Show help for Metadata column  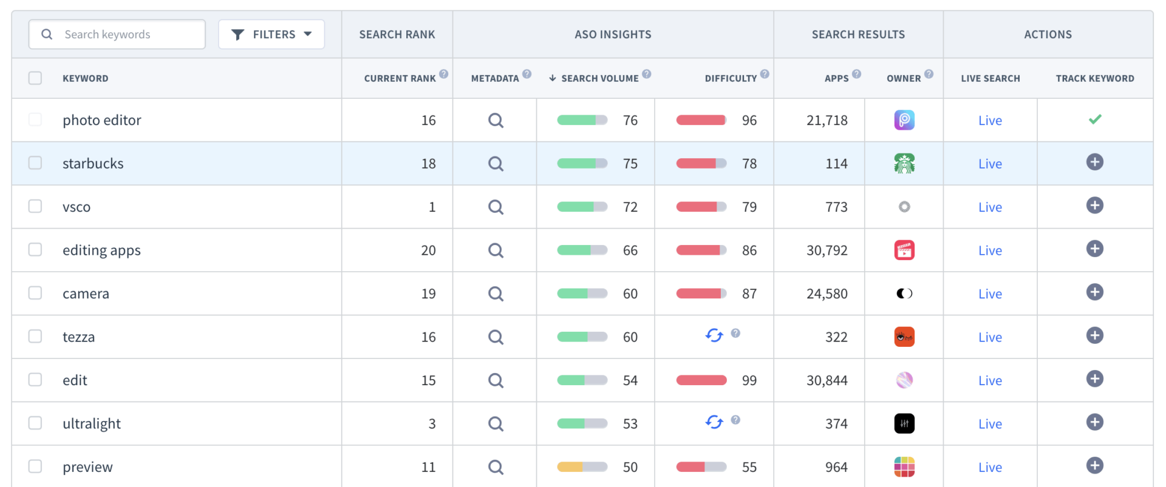527,74
